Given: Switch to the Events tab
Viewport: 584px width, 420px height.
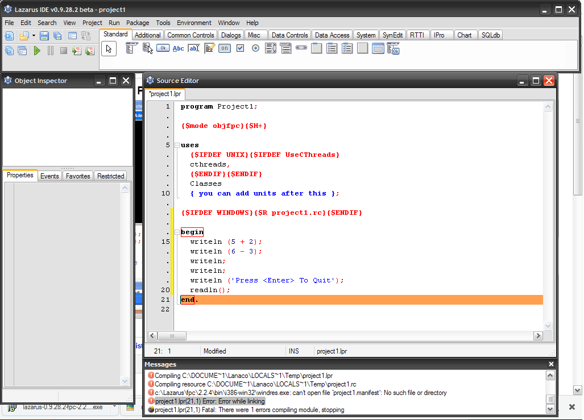Looking at the screenshot, I should (49, 176).
